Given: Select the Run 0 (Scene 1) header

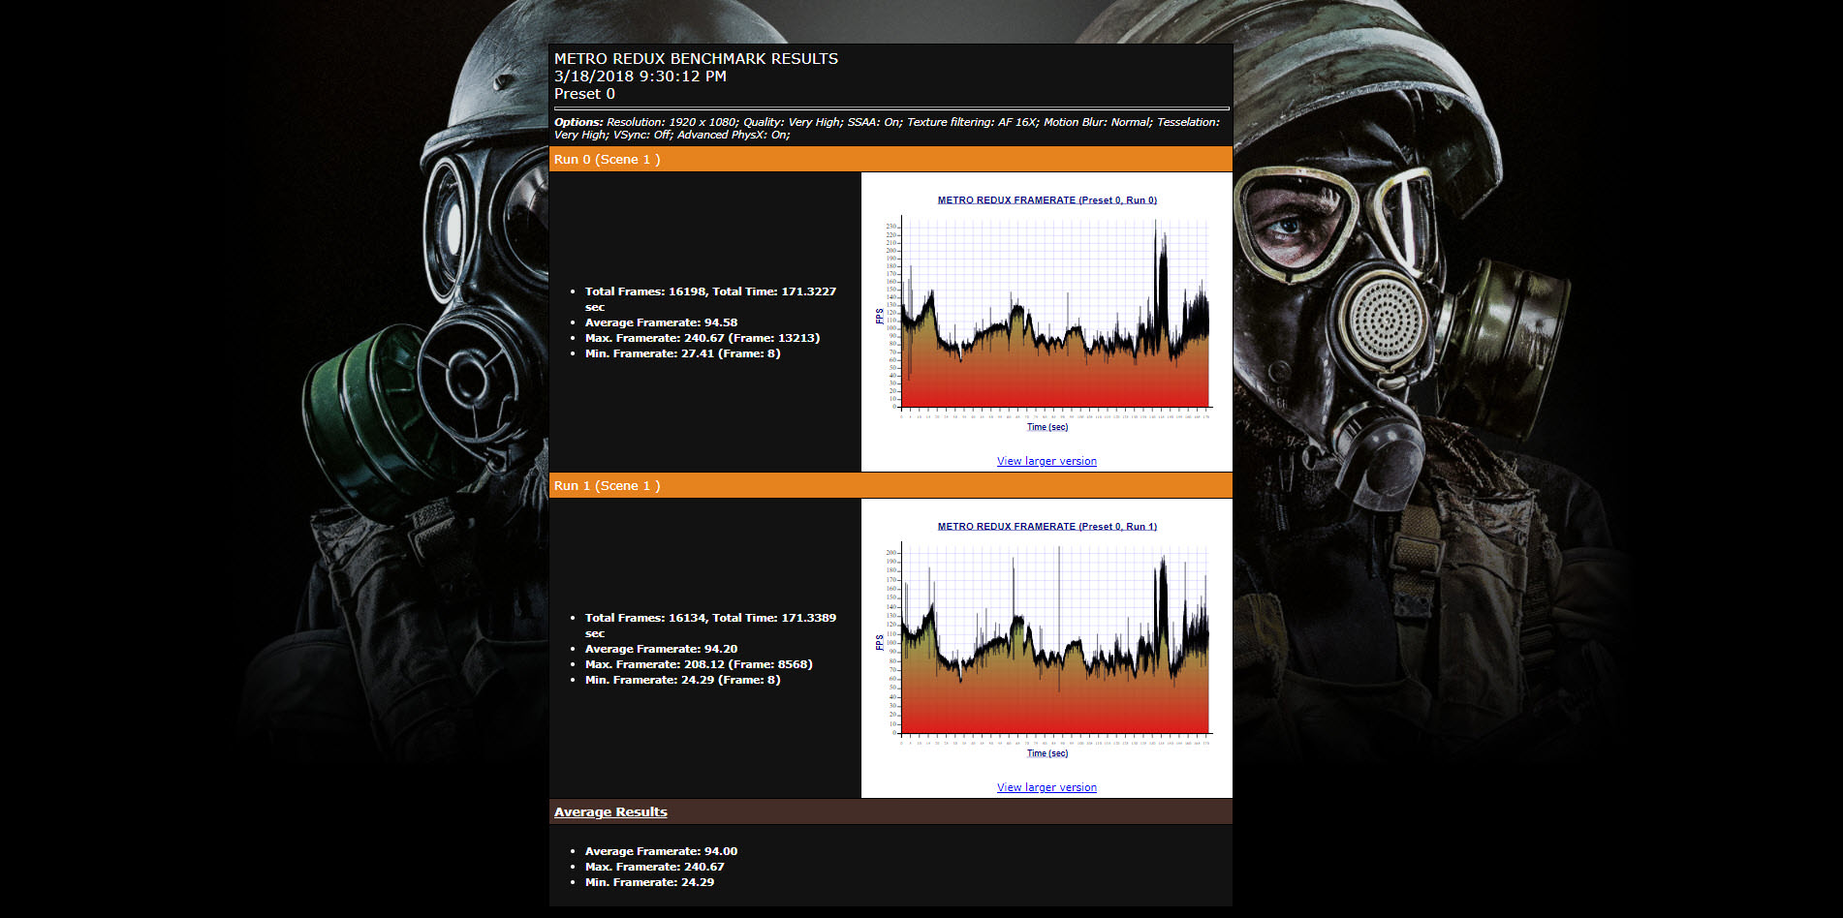Looking at the screenshot, I should point(890,160).
